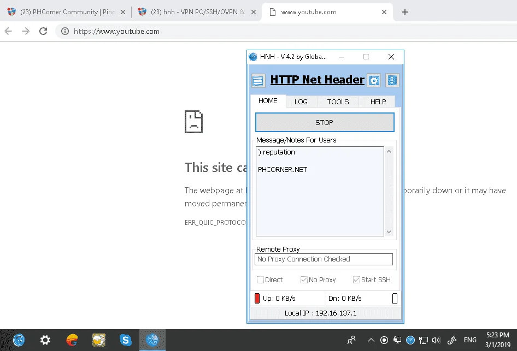517x351 pixels.
Task: Close the HNH window
Action: click(x=391, y=57)
